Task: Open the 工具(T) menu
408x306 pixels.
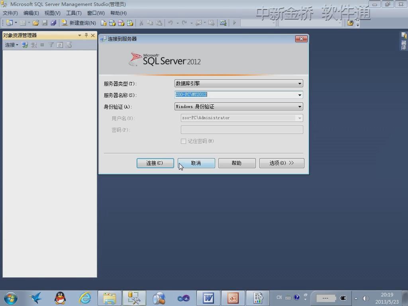Action: click(74, 13)
